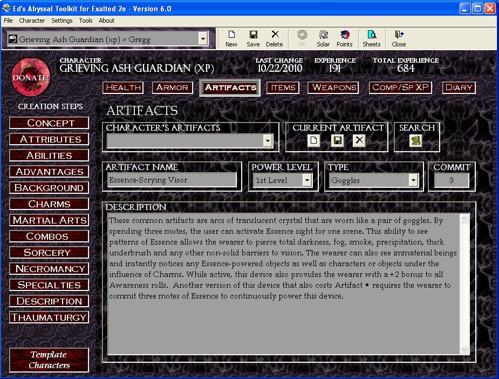Select the Artifacts tab
Viewport: 499px width, 379px height.
tap(230, 87)
